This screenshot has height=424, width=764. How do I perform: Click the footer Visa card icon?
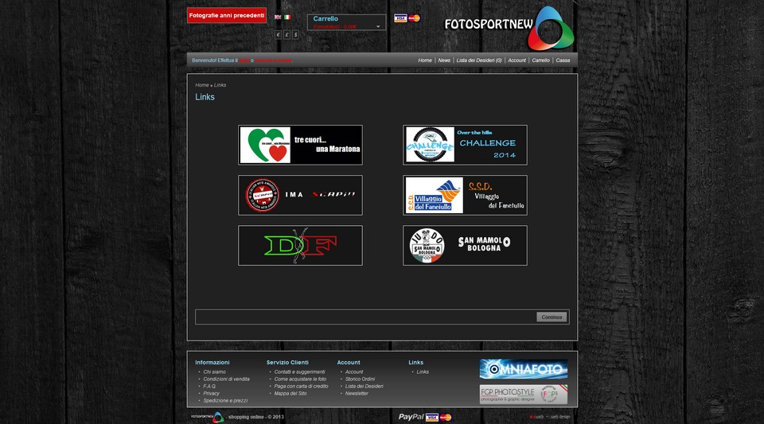431,417
